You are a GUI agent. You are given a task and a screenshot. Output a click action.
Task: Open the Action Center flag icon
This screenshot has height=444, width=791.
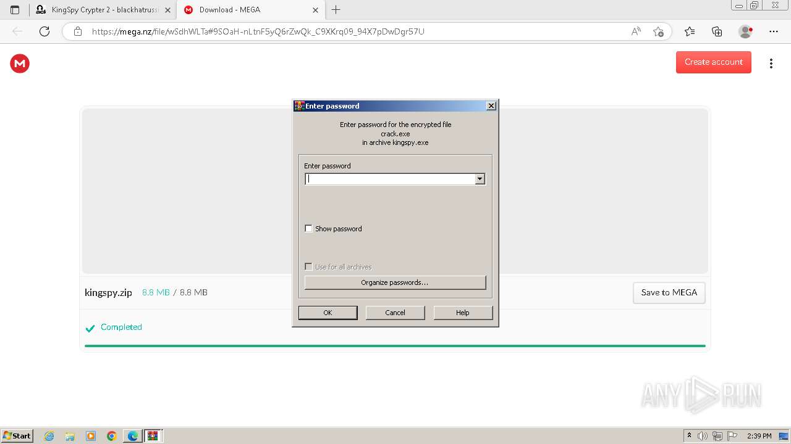(x=731, y=436)
